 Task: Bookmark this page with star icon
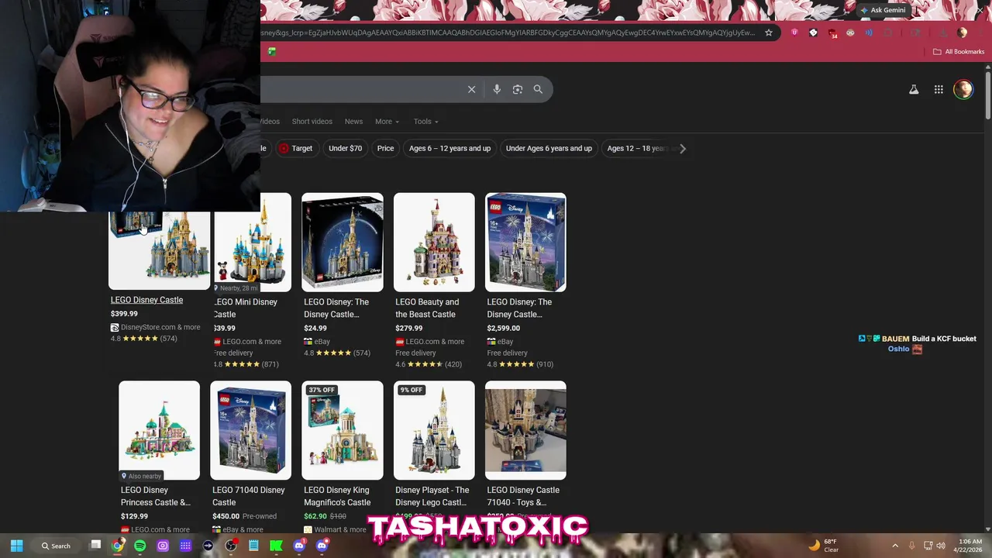tap(769, 33)
